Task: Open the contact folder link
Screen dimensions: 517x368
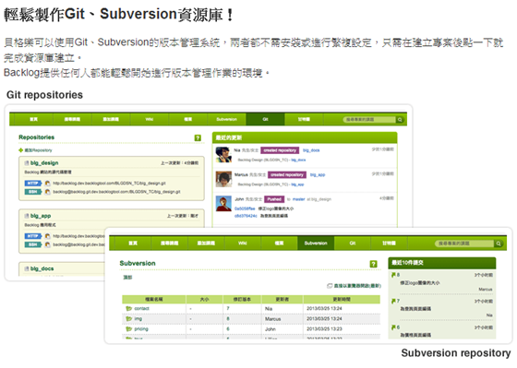Action: [142, 309]
